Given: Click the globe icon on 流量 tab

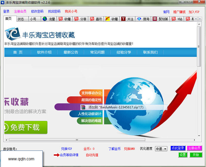Looking at the screenshot, I should [x=45, y=19].
